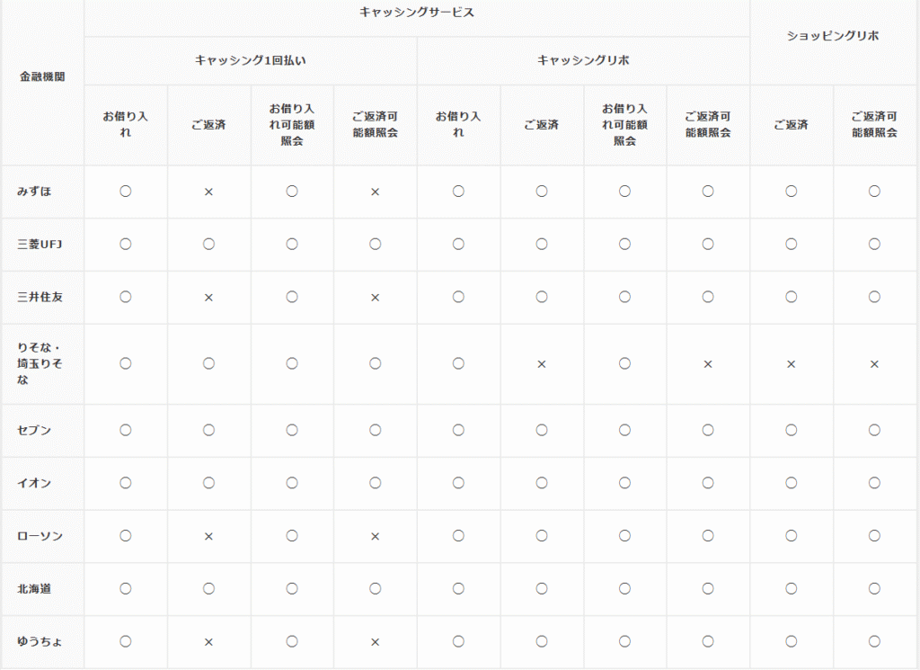Image resolution: width=920 pixels, height=670 pixels.
Task: Click ゆうちょ ○ under ショッピングリボ ご返済
Action: point(792,642)
